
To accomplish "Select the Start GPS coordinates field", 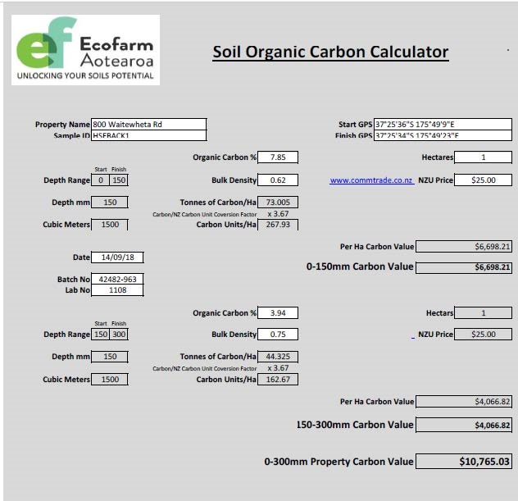I will (442, 125).
